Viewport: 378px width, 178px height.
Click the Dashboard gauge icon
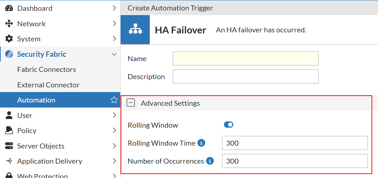(9, 8)
